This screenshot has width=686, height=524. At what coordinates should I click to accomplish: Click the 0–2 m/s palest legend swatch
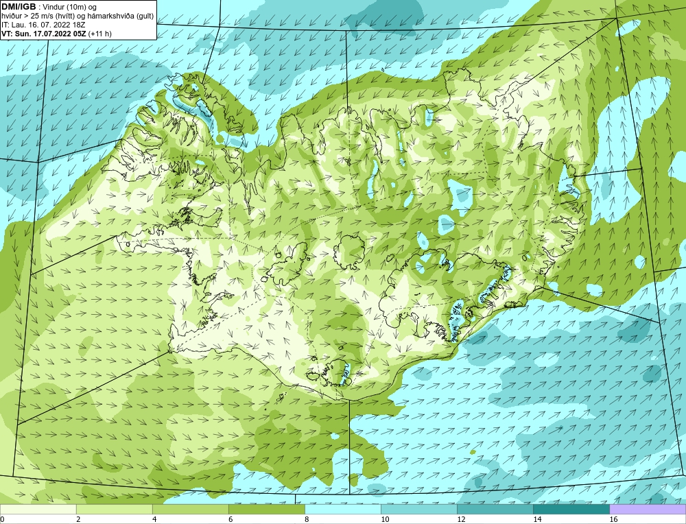pos(38,509)
